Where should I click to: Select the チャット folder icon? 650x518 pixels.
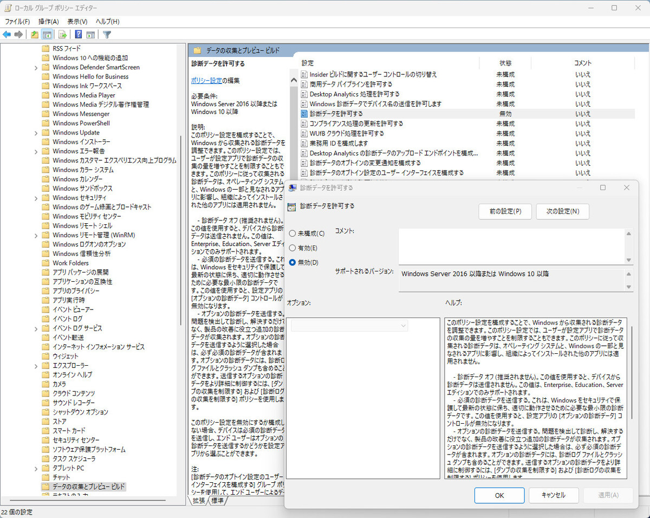[x=45, y=477]
